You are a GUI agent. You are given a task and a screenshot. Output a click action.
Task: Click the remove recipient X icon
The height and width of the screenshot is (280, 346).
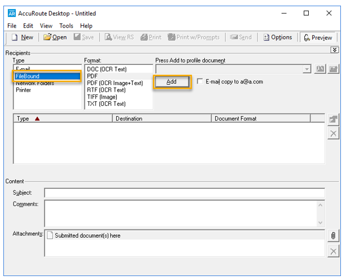pos(333,134)
